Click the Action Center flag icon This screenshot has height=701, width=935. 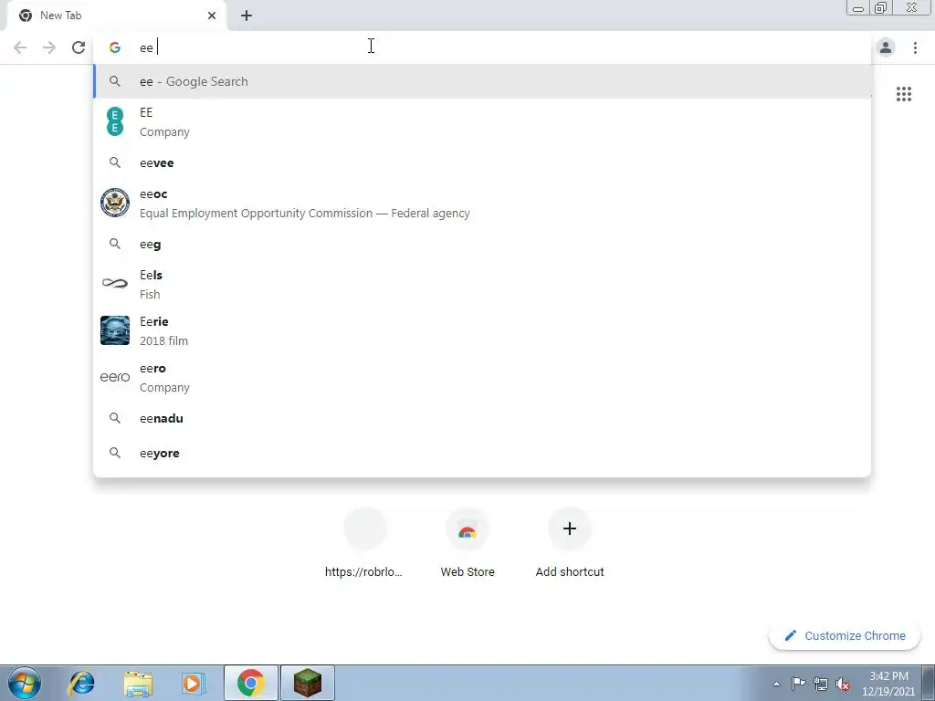click(x=798, y=684)
